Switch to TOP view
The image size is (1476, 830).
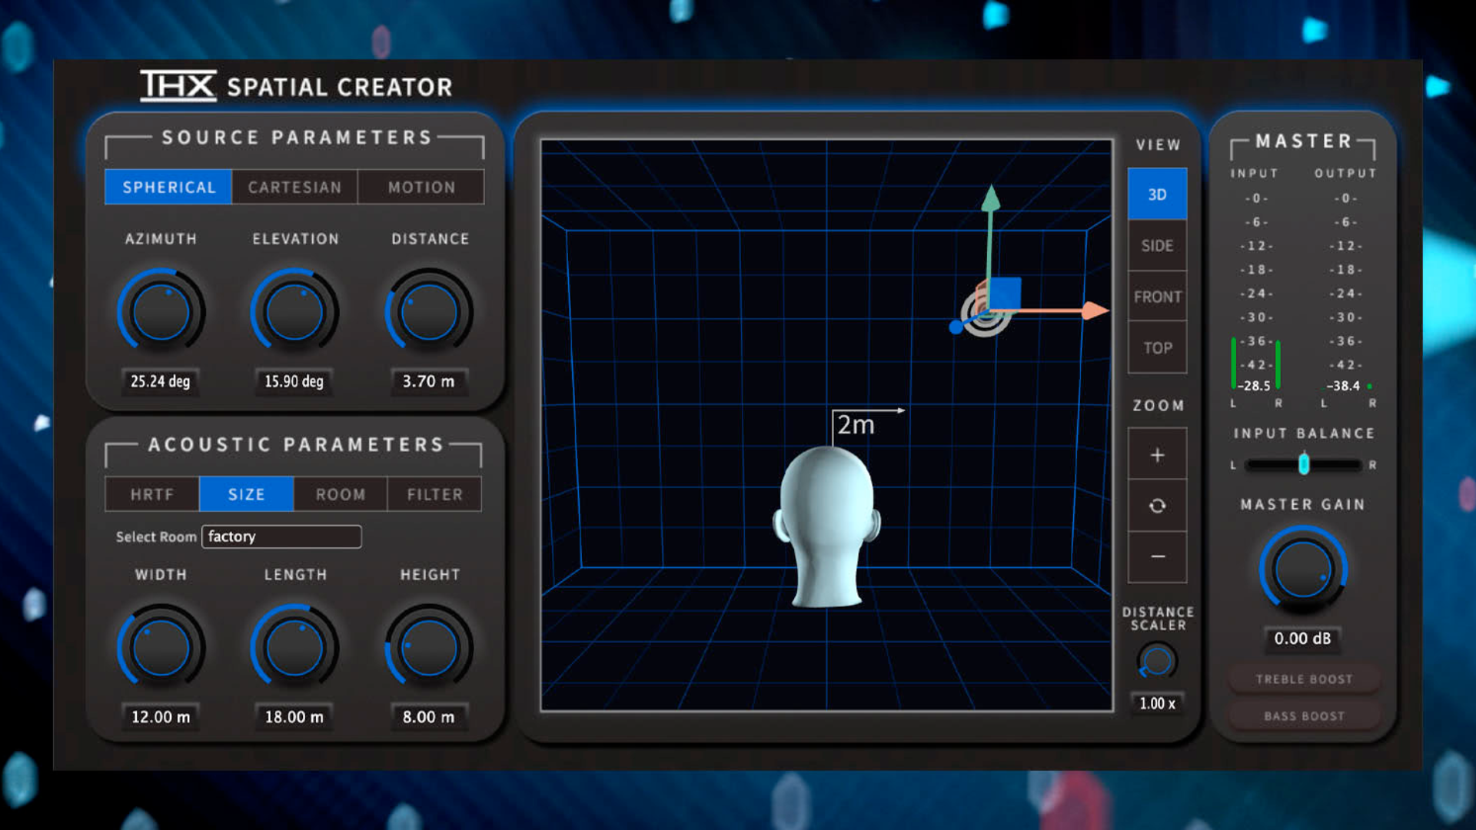(1156, 347)
